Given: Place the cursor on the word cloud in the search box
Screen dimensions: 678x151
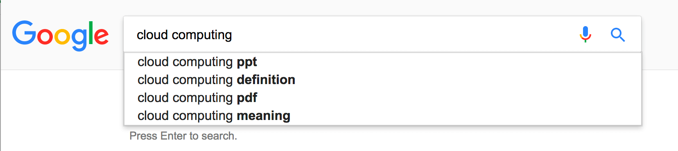Looking at the screenshot, I should pyautogui.click(x=152, y=35).
